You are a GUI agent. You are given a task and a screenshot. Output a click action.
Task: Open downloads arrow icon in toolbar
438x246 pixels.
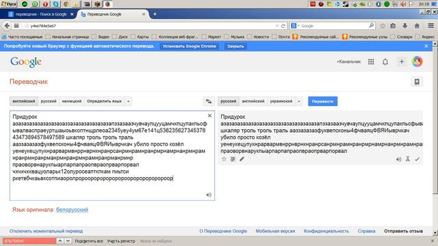pyautogui.click(x=404, y=26)
